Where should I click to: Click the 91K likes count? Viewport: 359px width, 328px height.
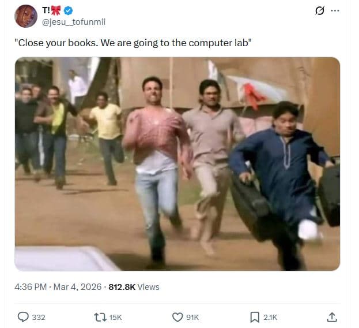192,318
